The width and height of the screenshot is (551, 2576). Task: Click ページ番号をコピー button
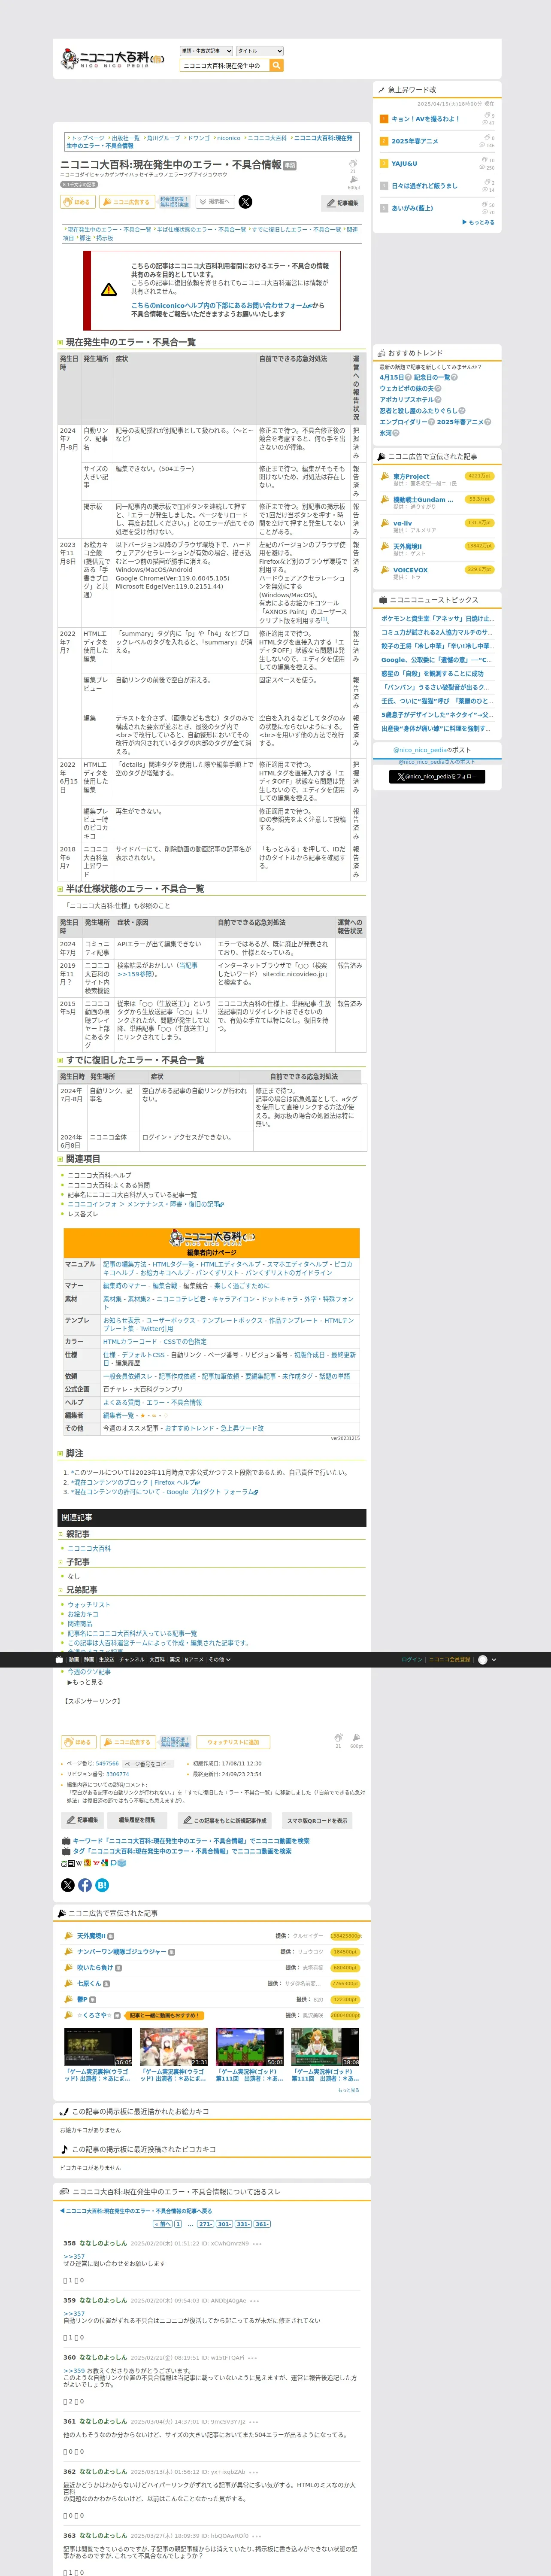(x=148, y=1764)
